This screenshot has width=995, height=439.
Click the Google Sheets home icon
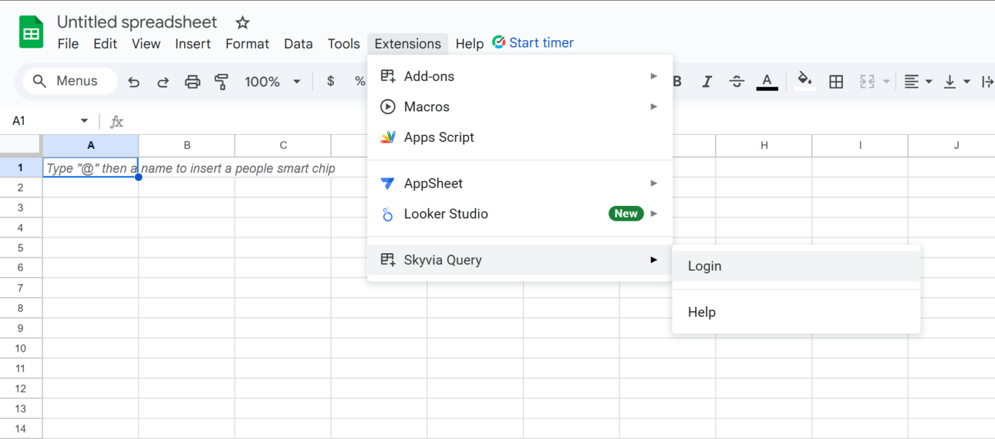30,31
